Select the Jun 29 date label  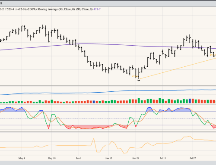click(x=136, y=158)
